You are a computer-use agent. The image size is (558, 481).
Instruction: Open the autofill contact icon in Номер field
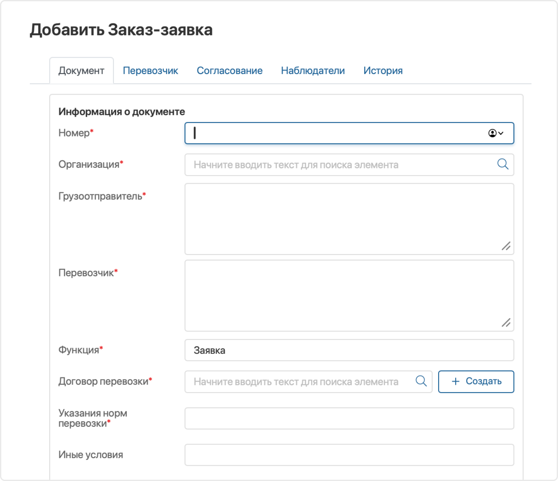496,133
